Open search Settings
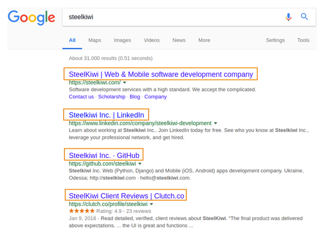This screenshot has height=239, width=324. pos(275,40)
